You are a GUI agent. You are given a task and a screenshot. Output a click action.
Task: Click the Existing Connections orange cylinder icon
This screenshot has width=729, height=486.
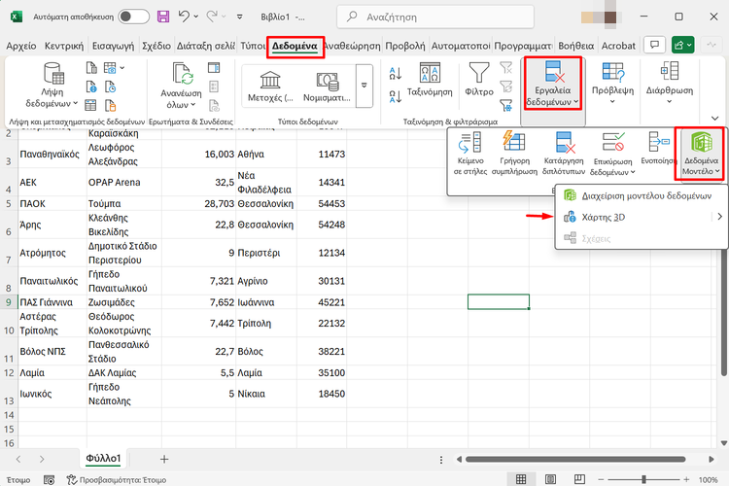pyautogui.click(x=110, y=106)
